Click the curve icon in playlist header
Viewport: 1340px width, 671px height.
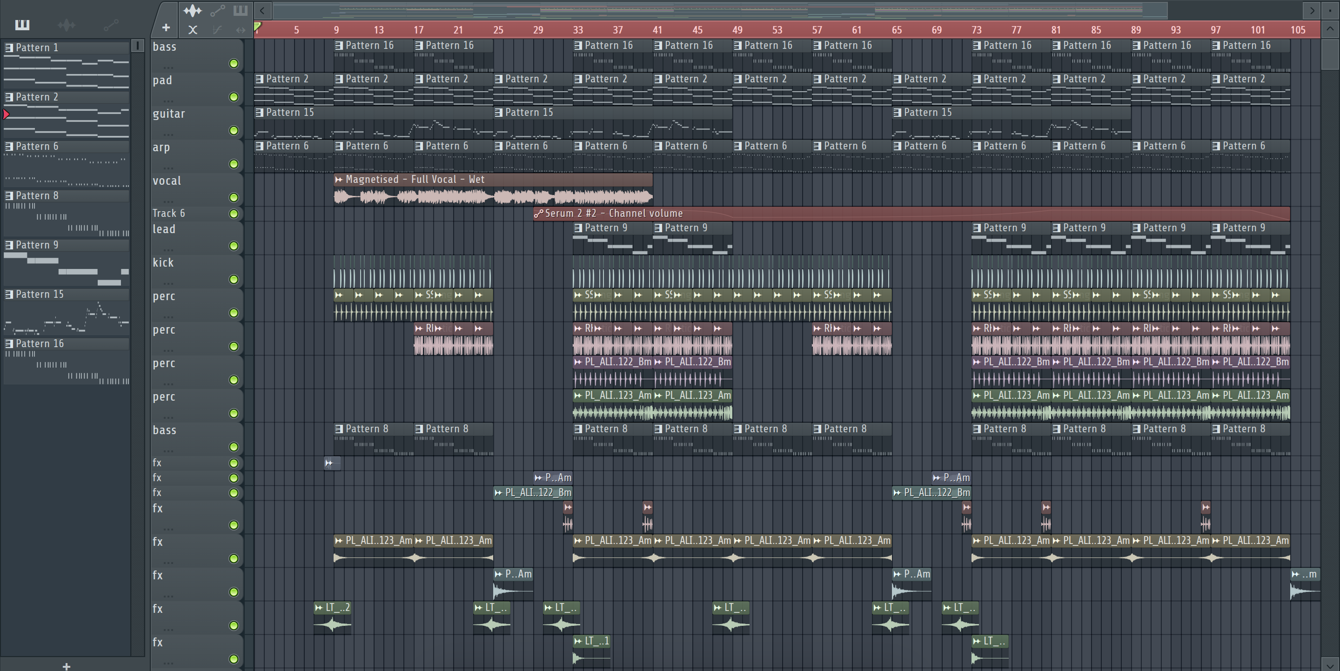(x=217, y=30)
